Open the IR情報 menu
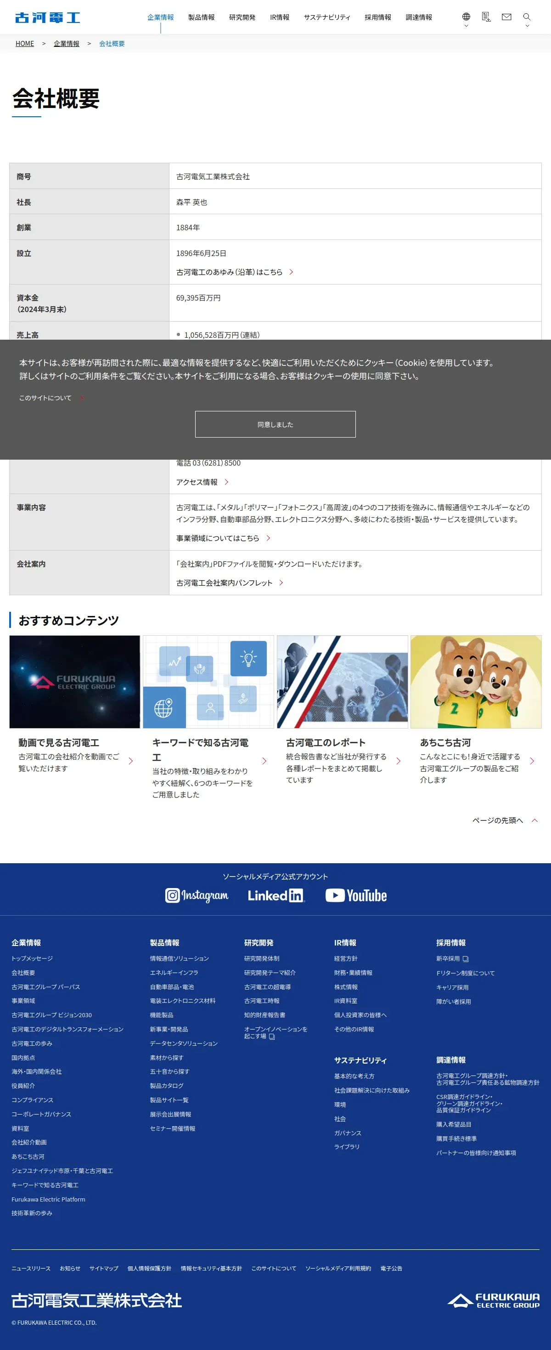Screen dimensions: 551x1350 point(280,17)
